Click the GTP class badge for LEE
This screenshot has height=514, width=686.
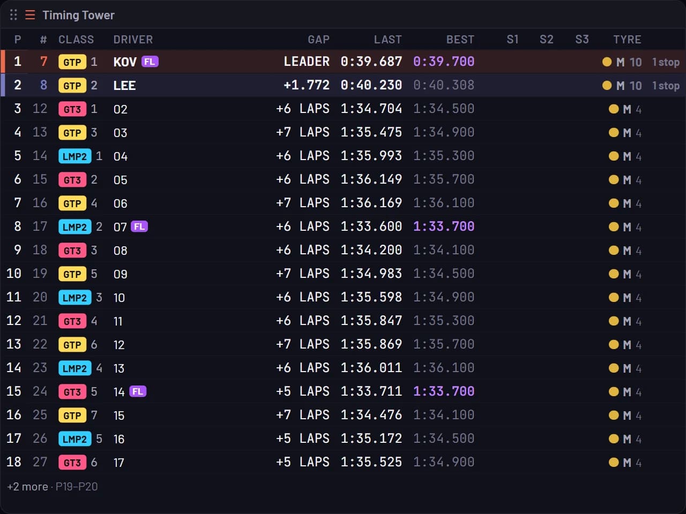click(x=72, y=86)
